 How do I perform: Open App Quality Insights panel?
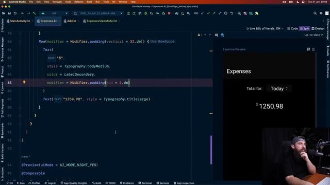(x=74, y=183)
